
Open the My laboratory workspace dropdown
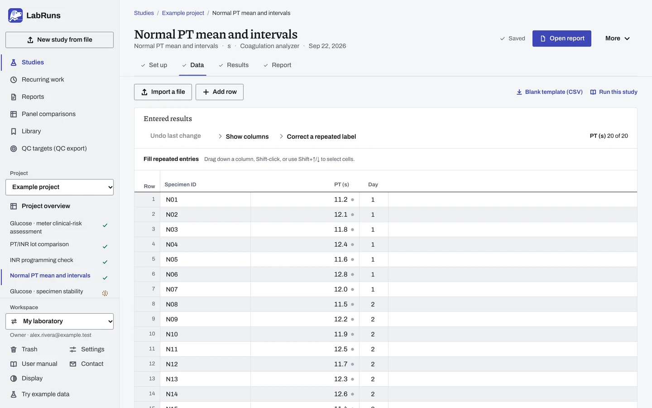click(x=59, y=321)
